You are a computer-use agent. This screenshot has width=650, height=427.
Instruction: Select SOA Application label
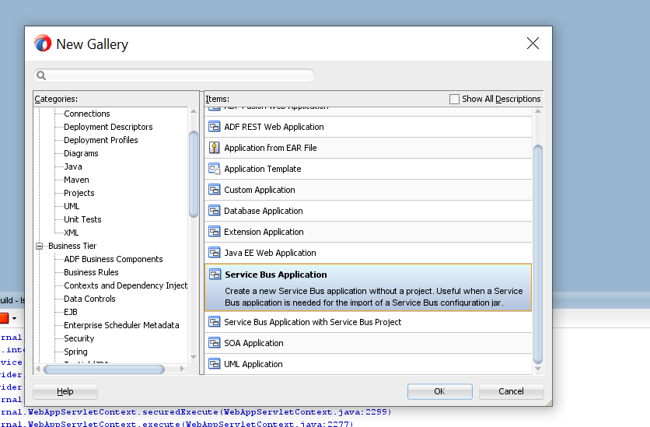point(253,343)
